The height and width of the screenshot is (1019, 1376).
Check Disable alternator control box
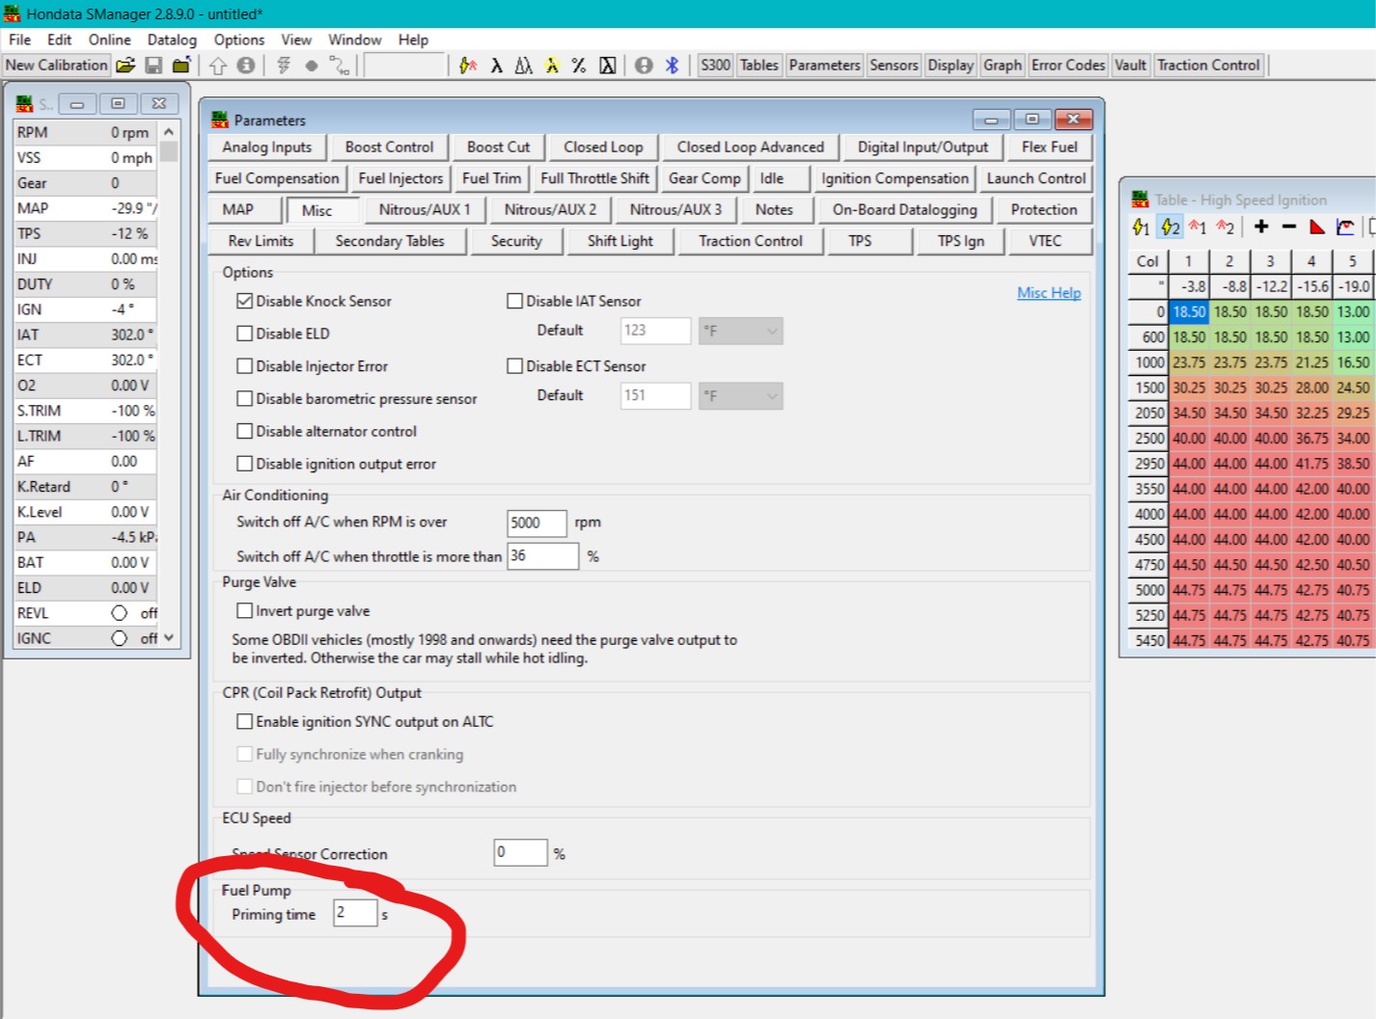click(245, 431)
